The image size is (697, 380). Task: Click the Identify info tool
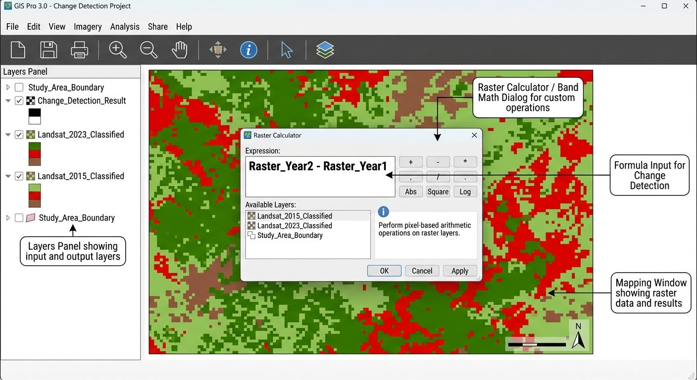(x=249, y=49)
